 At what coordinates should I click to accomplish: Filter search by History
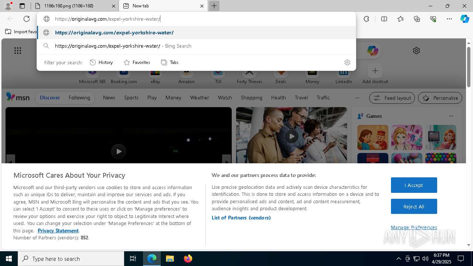[101, 62]
